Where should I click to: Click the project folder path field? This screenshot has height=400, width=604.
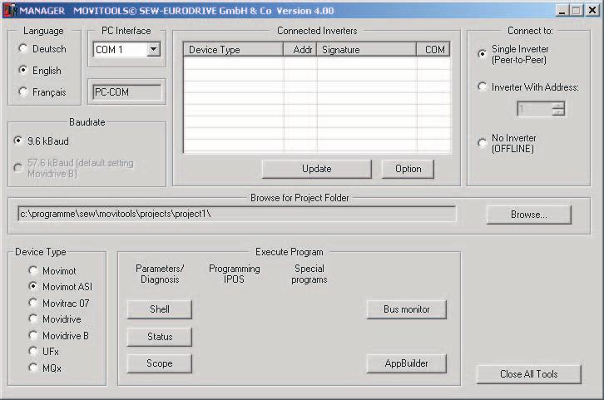point(237,214)
